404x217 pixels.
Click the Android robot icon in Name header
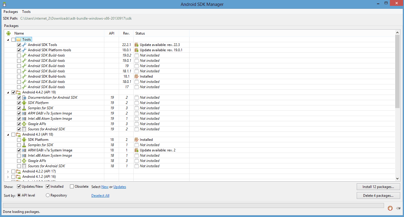(x=9, y=33)
